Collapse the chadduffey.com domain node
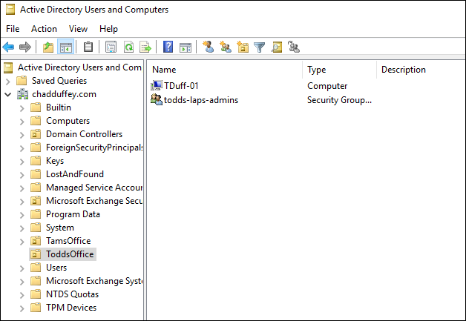Viewport: 466px width, 321px height. (x=8, y=94)
